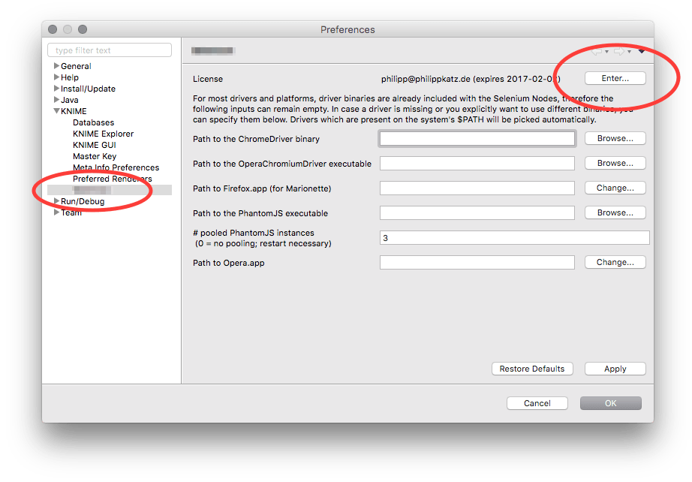Click Restore Defaults button

532,369
